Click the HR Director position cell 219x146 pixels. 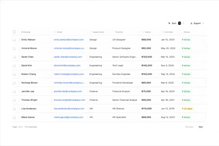tap(118, 109)
